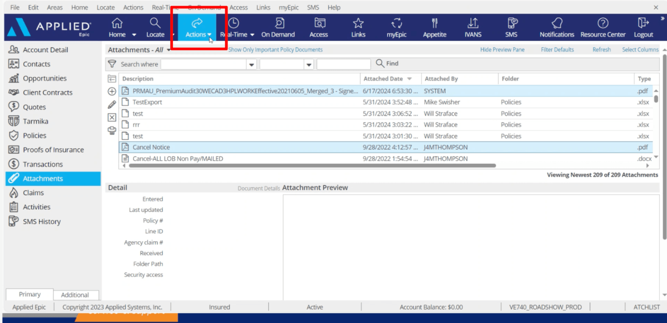Open the Home toolbar icon
Image resolution: width=667 pixels, height=323 pixels.
pyautogui.click(x=117, y=23)
